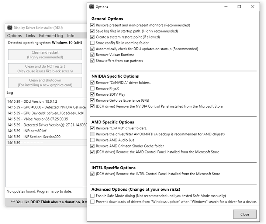This screenshot has width=266, height=224.
Task: Toggle Remove AMD Control Panel from Microsoft Store
Action: pos(92,152)
